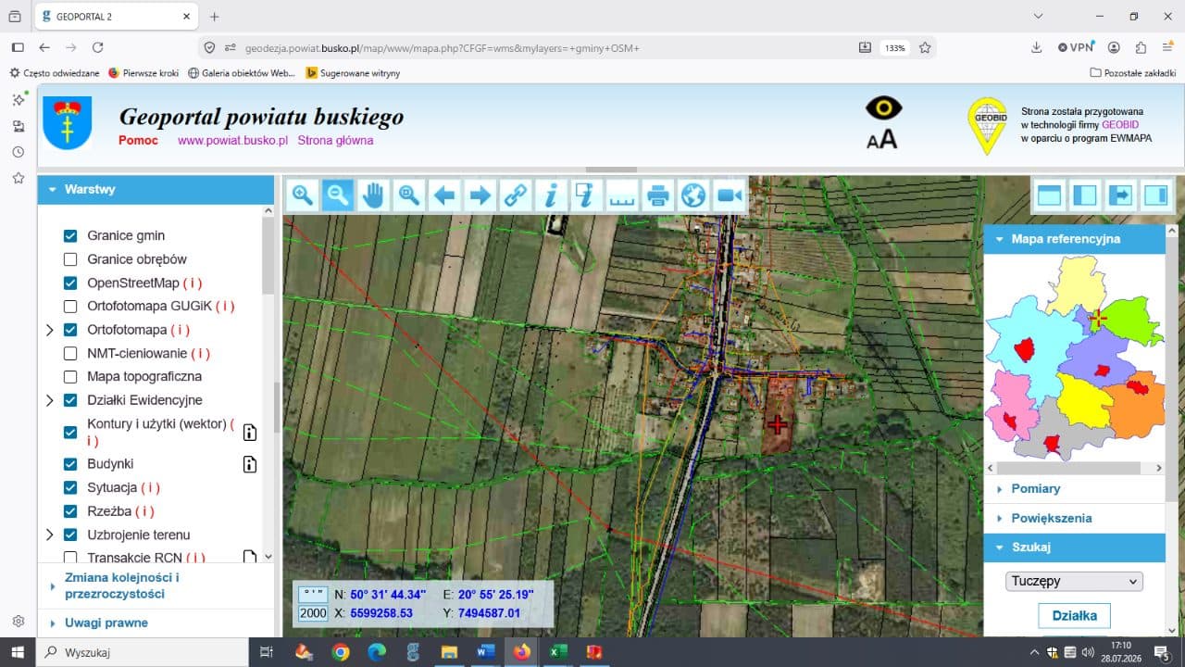Click the eye high-contrast icon
The width and height of the screenshot is (1185, 667).
click(x=883, y=108)
